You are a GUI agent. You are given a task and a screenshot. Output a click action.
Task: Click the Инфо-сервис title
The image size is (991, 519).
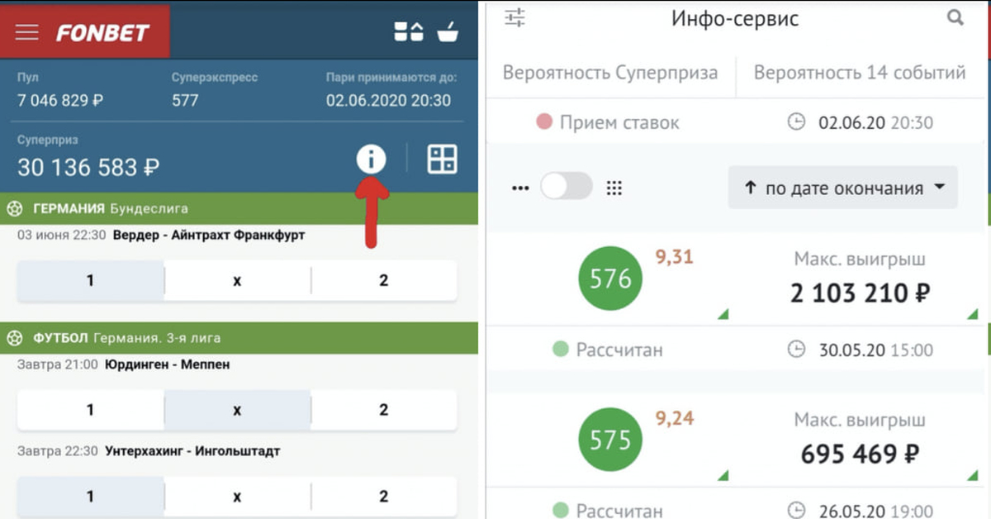click(735, 18)
